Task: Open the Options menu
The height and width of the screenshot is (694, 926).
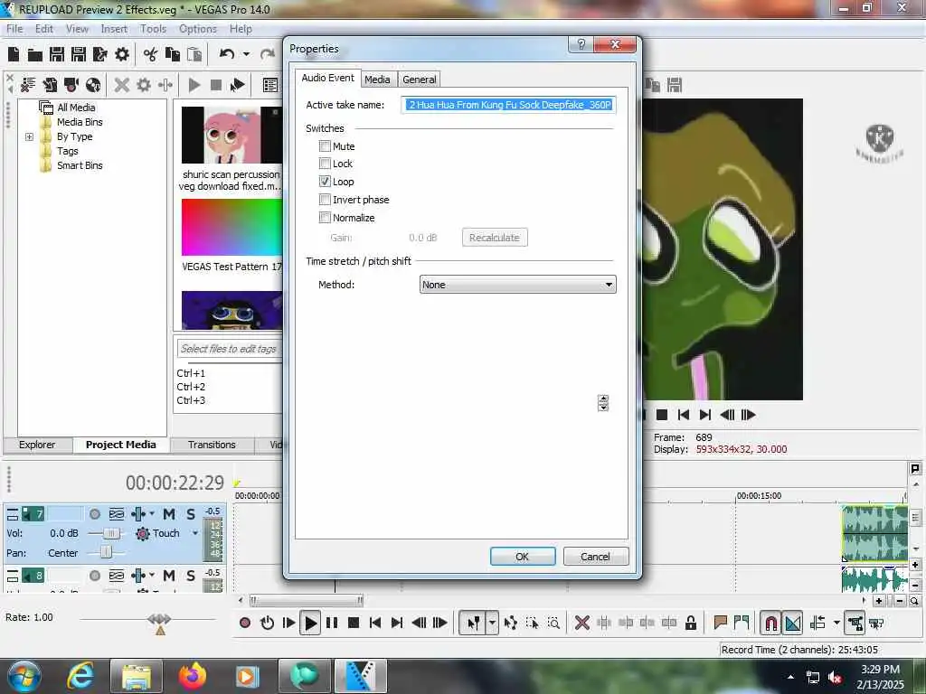Action: point(198,29)
